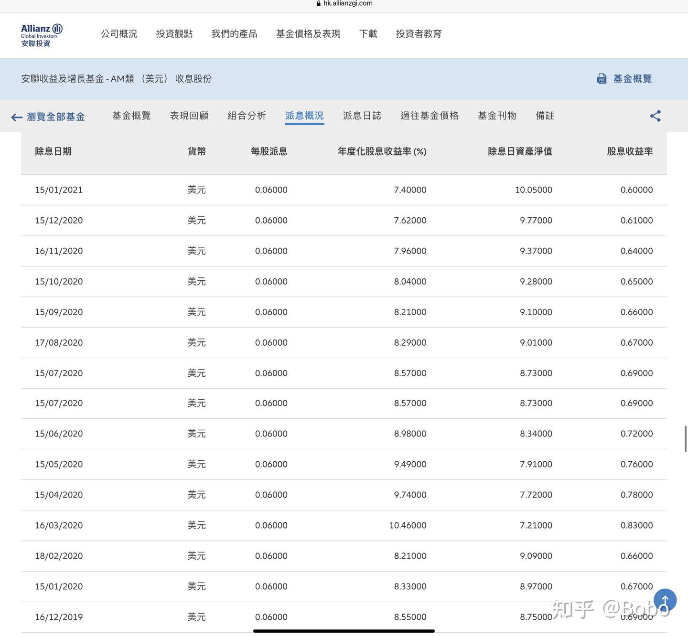Select the 派息概況 tab

304,116
